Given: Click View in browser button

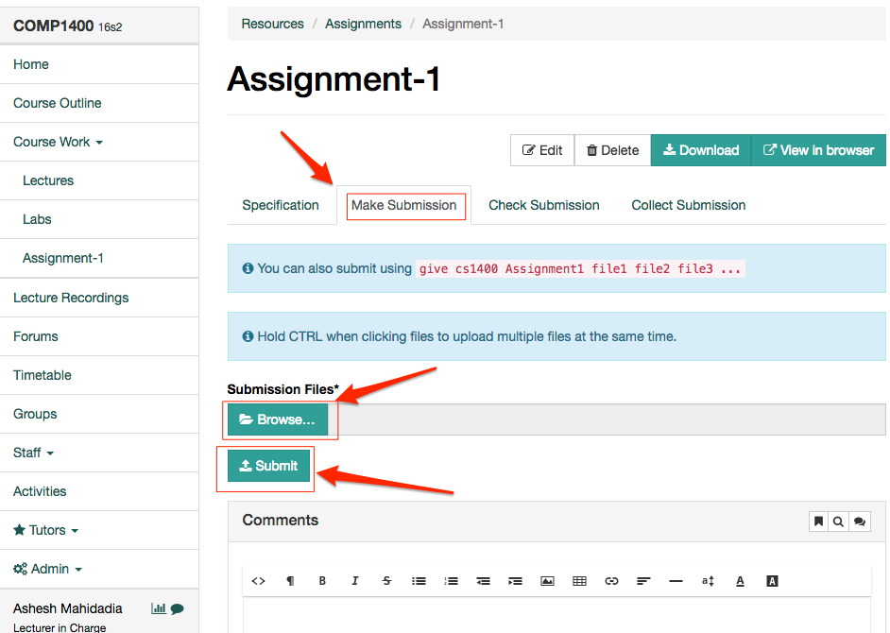Looking at the screenshot, I should 818,150.
